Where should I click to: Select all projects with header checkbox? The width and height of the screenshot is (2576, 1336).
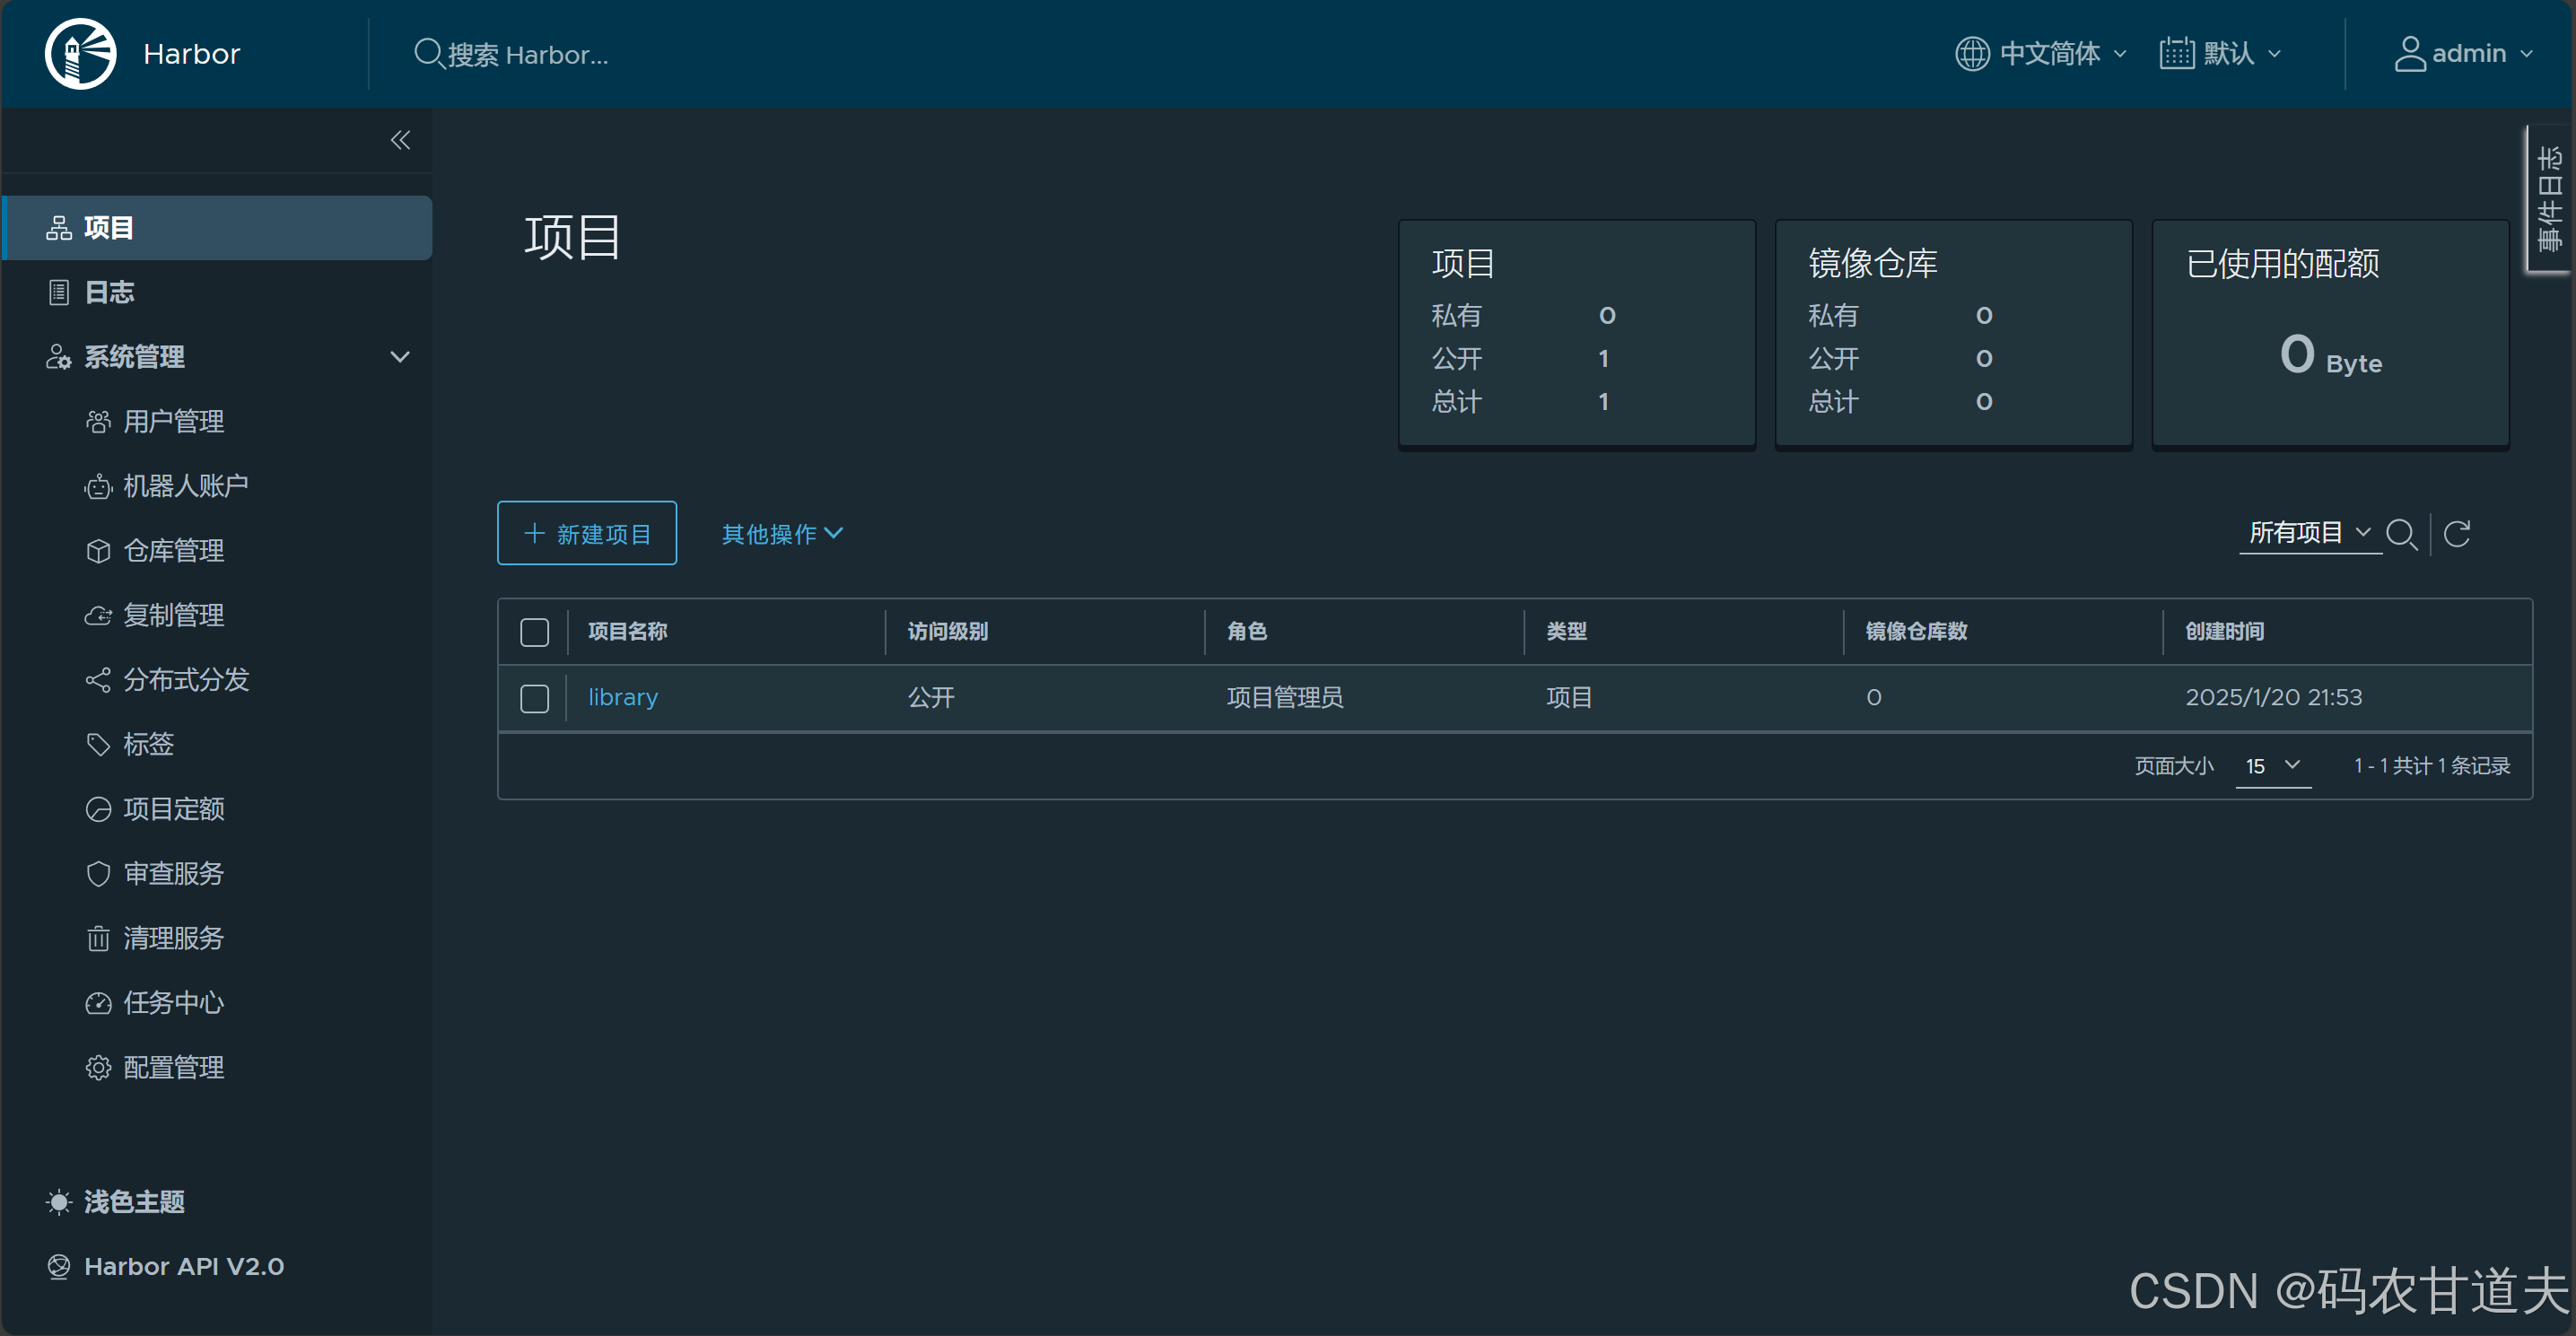click(x=535, y=632)
